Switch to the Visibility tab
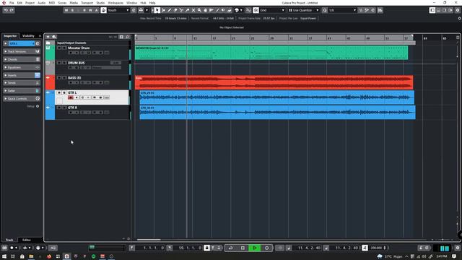The image size is (462, 260). click(x=29, y=35)
